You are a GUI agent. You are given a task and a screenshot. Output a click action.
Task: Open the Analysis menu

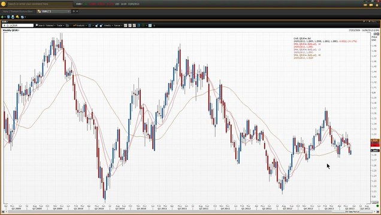[80, 26]
